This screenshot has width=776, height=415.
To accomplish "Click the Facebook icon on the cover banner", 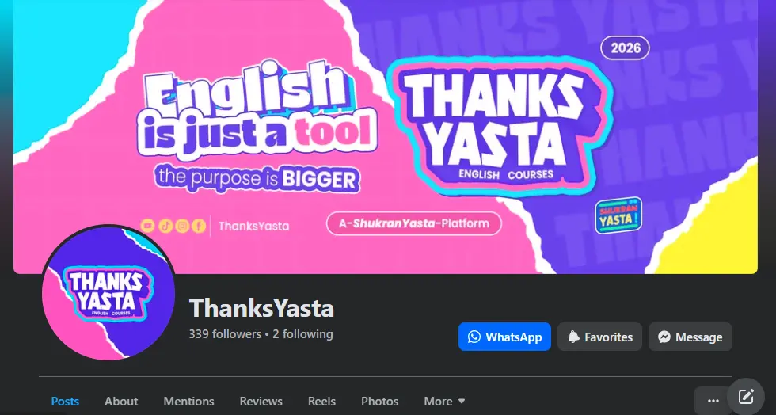I will pyautogui.click(x=199, y=226).
